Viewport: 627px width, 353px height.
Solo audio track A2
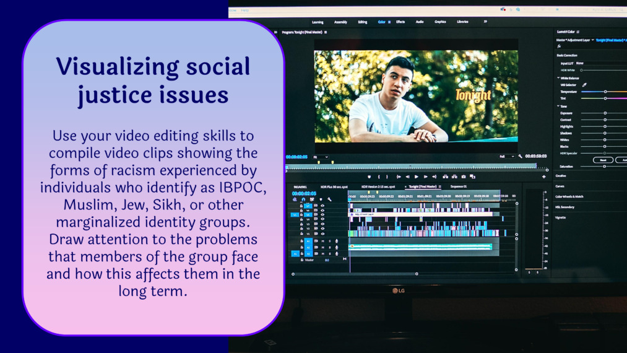pos(329,247)
